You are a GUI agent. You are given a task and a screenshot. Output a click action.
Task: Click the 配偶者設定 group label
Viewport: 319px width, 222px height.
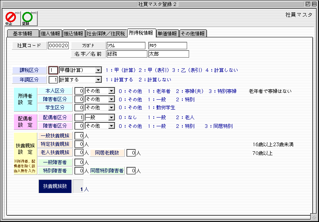click(25, 122)
